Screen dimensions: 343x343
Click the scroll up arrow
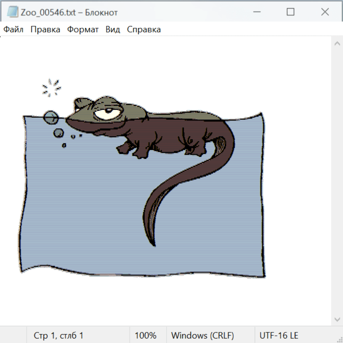[337, 44]
